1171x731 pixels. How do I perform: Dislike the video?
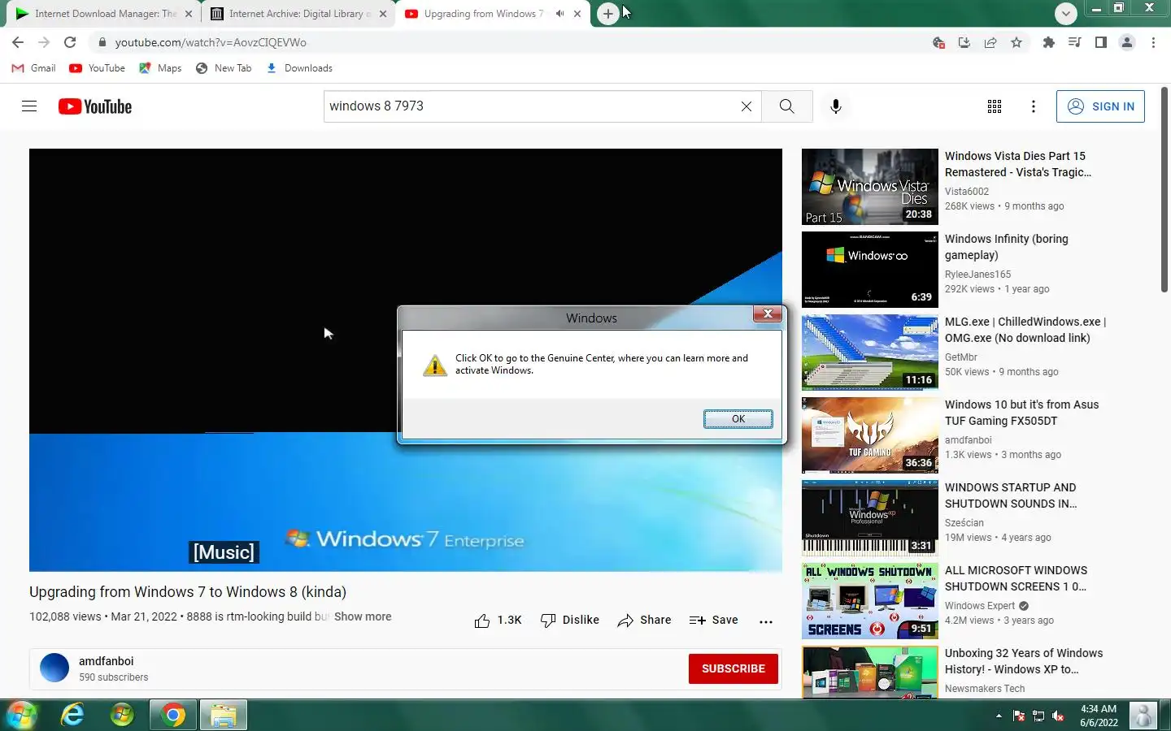pos(570,621)
